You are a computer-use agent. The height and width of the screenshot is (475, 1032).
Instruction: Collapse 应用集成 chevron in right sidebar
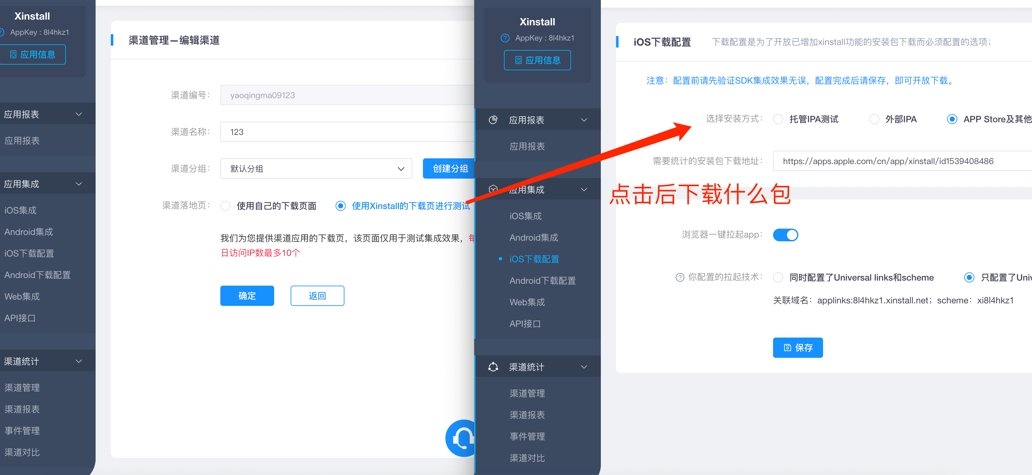click(x=584, y=190)
